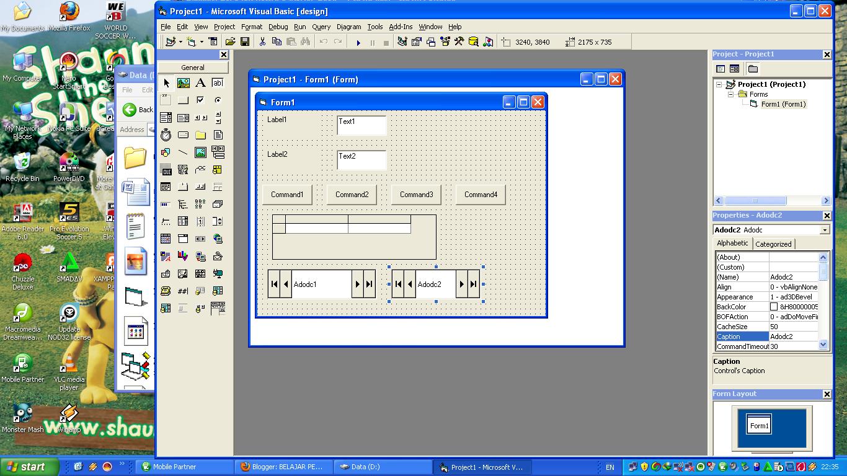Save the project using the toolbar icon
This screenshot has width=847, height=476.
[245, 42]
